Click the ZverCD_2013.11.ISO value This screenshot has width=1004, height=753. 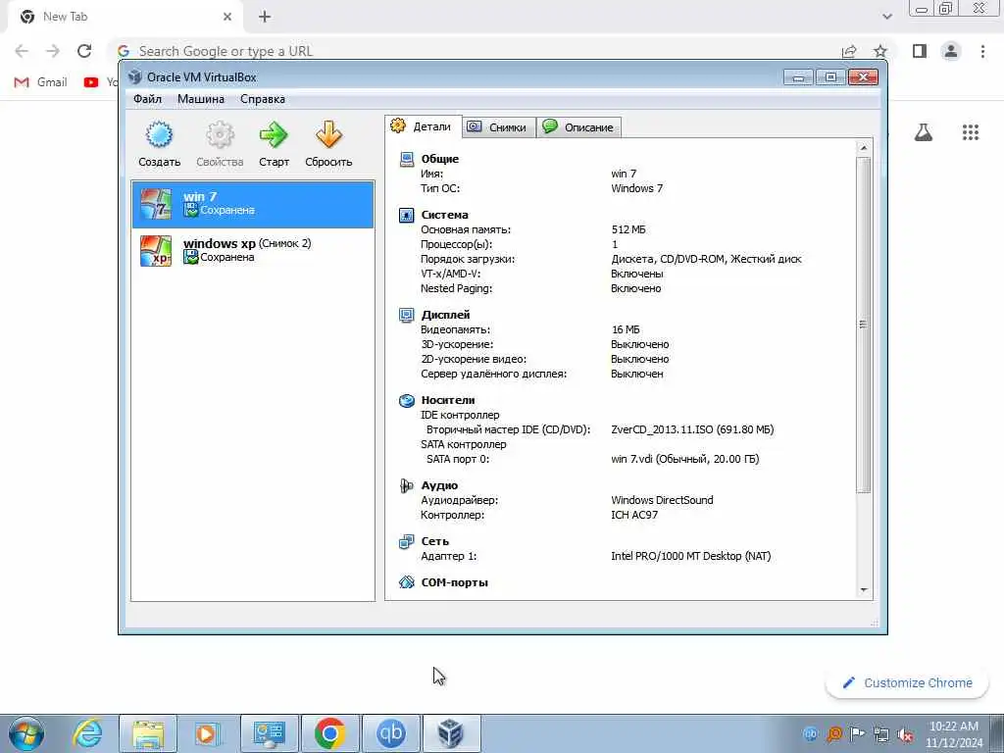(692, 429)
